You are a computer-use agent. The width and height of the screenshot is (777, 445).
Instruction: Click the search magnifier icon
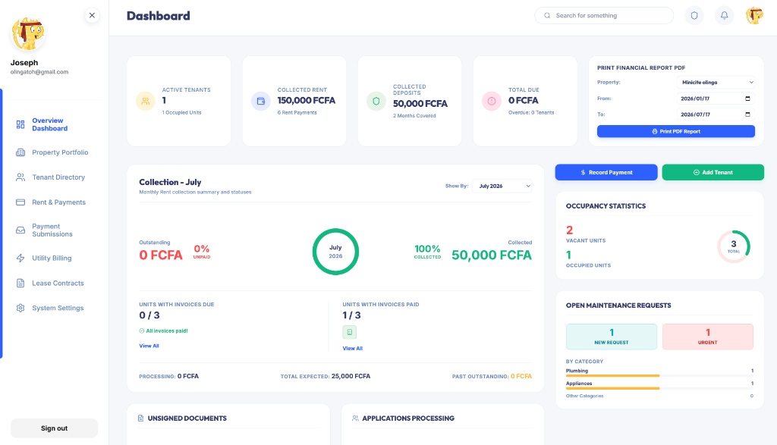(547, 15)
